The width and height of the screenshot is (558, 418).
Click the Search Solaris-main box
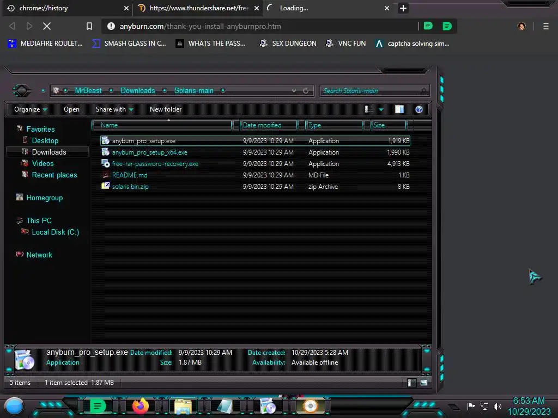pyautogui.click(x=374, y=91)
